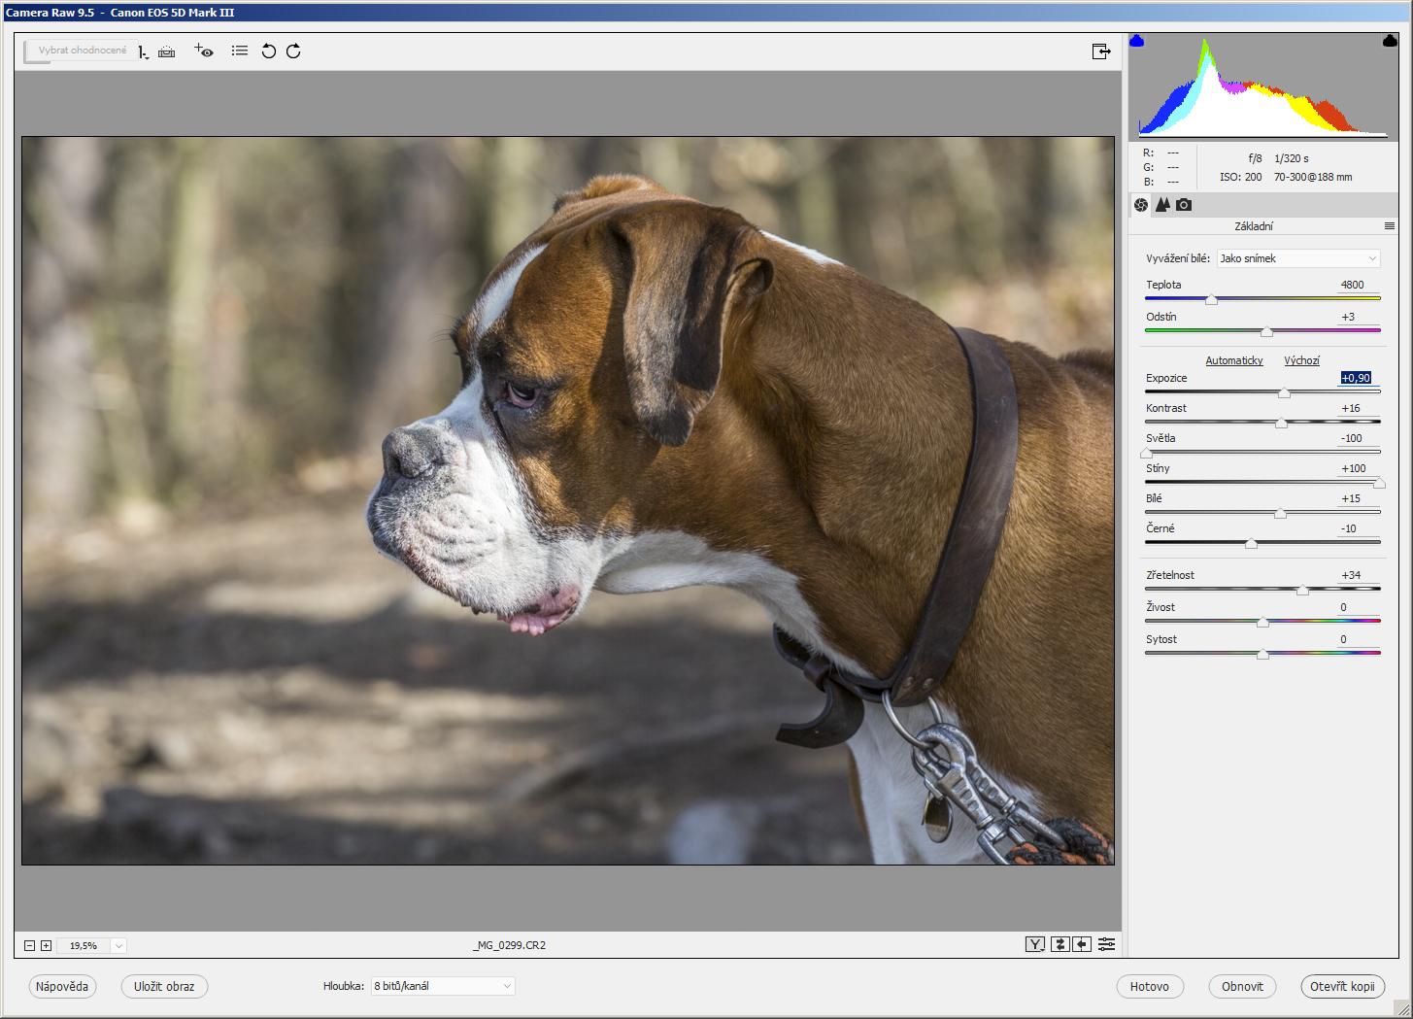Open the Vyvážení bílé dropdown
The height and width of the screenshot is (1019, 1413).
coord(1297,258)
